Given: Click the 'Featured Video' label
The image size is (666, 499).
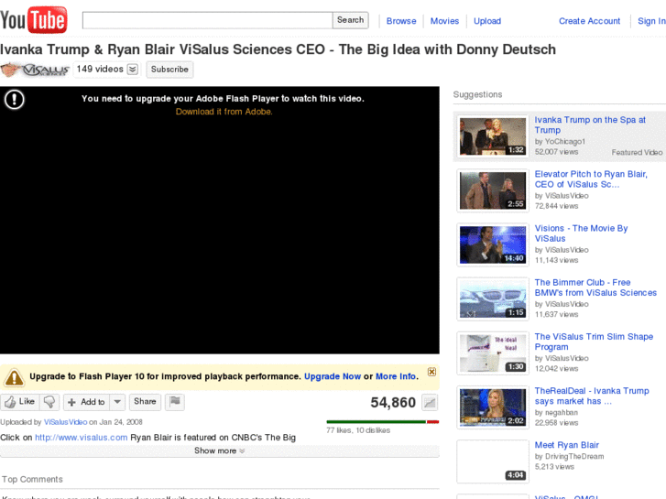Looking at the screenshot, I should [x=637, y=153].
